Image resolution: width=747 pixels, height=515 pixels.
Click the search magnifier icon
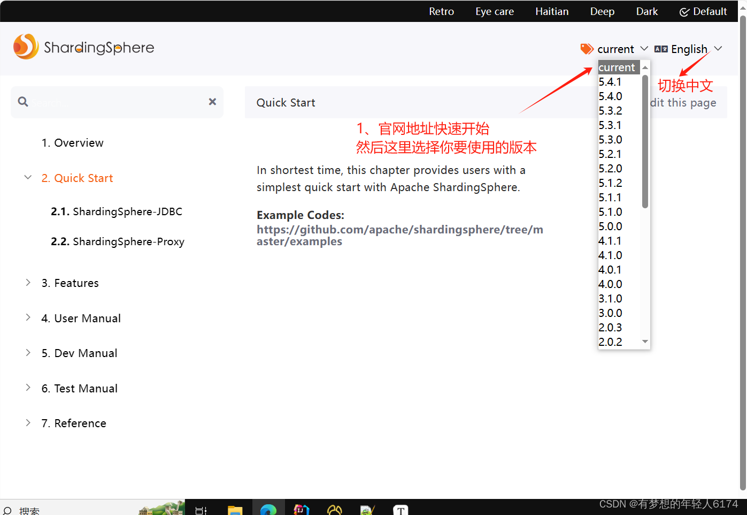coord(23,102)
